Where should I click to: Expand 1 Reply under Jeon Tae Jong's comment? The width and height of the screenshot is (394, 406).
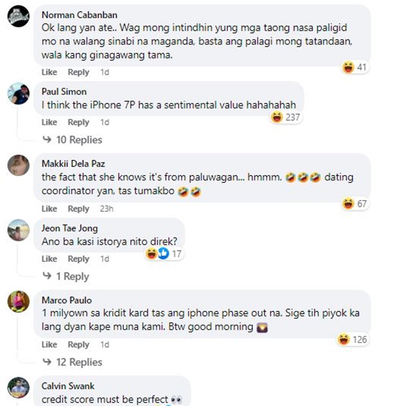pyautogui.click(x=66, y=276)
